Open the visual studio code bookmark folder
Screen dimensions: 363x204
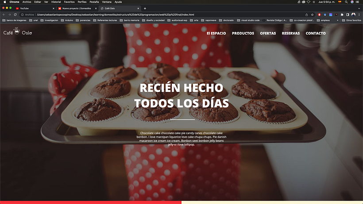coord(248,20)
